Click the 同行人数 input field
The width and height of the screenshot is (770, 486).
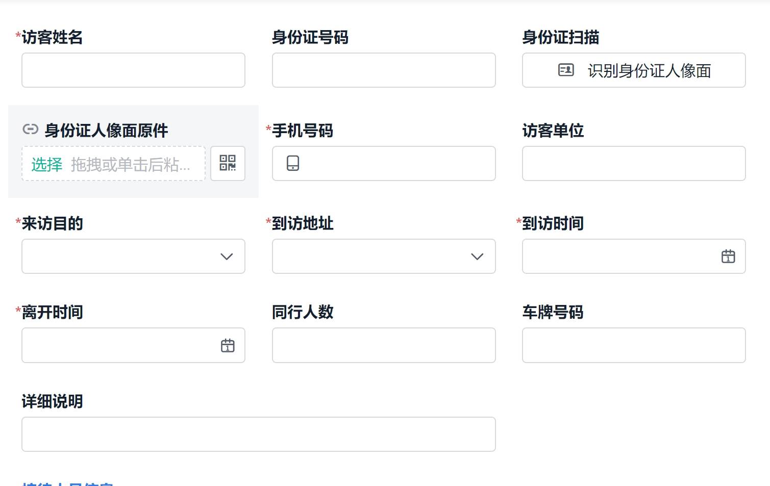[x=384, y=345]
